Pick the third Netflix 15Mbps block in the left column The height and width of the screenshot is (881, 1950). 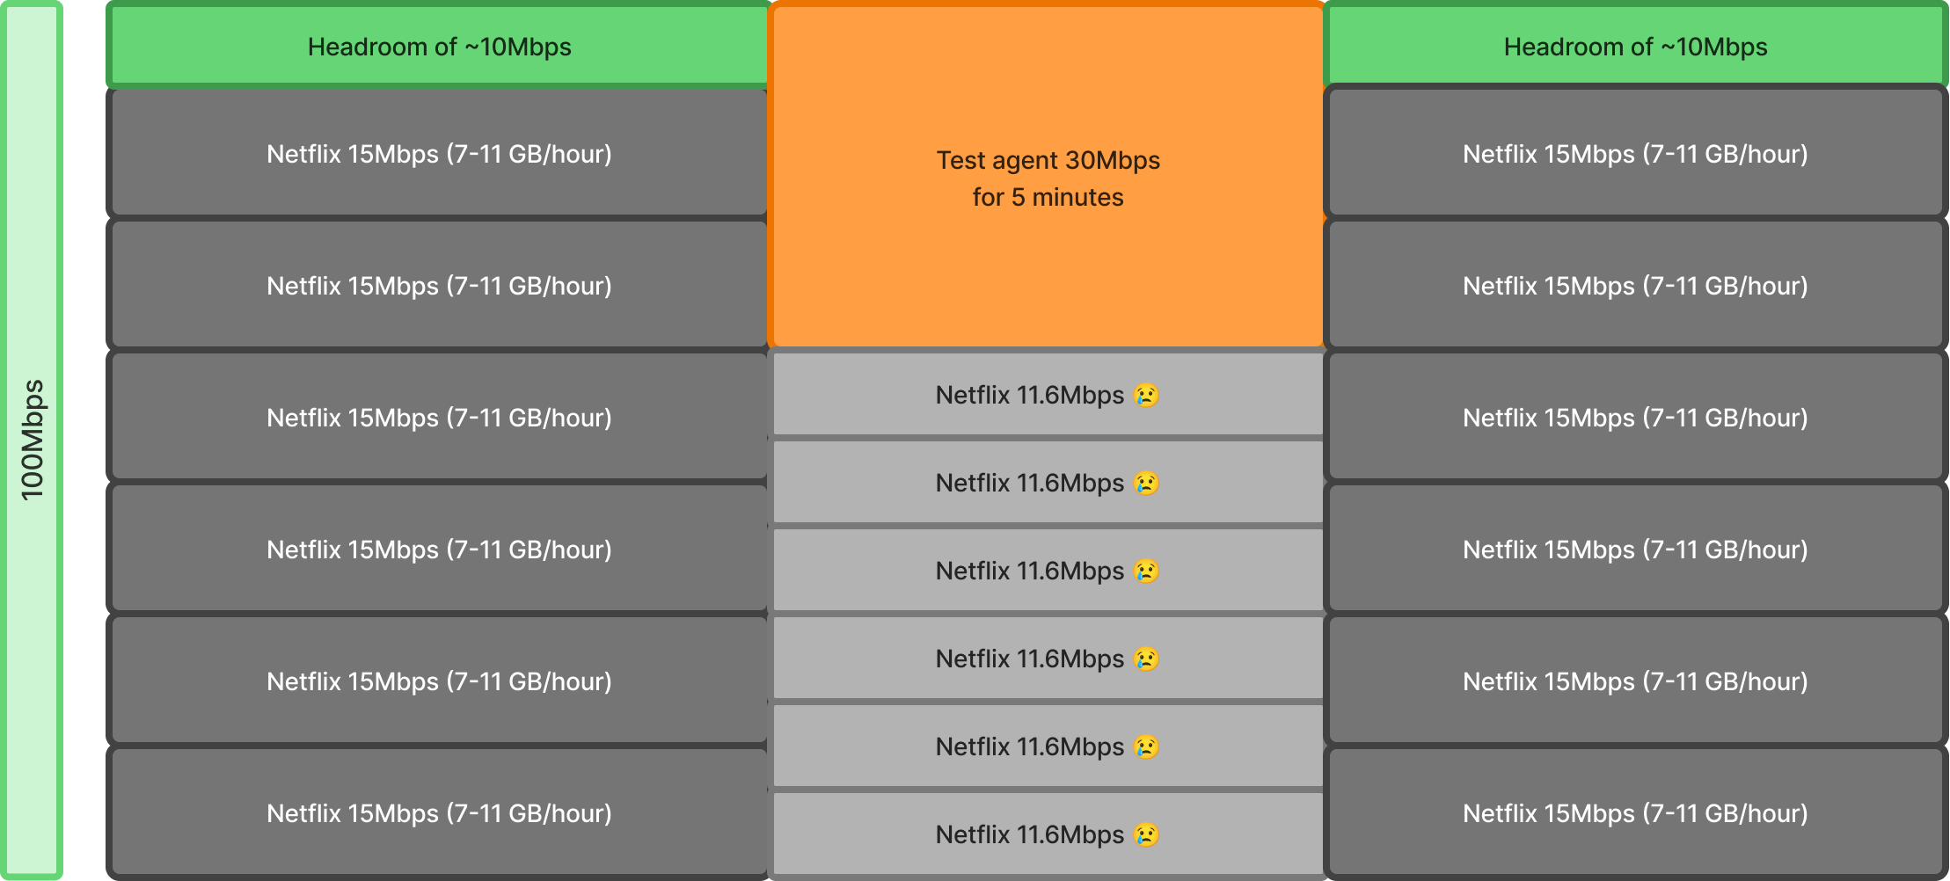pyautogui.click(x=438, y=418)
